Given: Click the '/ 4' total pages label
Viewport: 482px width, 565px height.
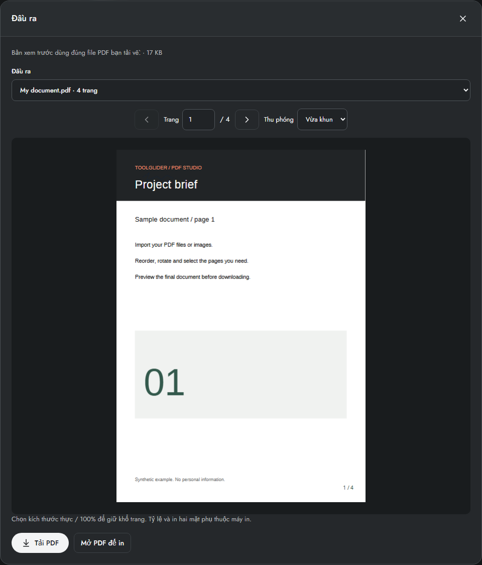Looking at the screenshot, I should [x=225, y=120].
